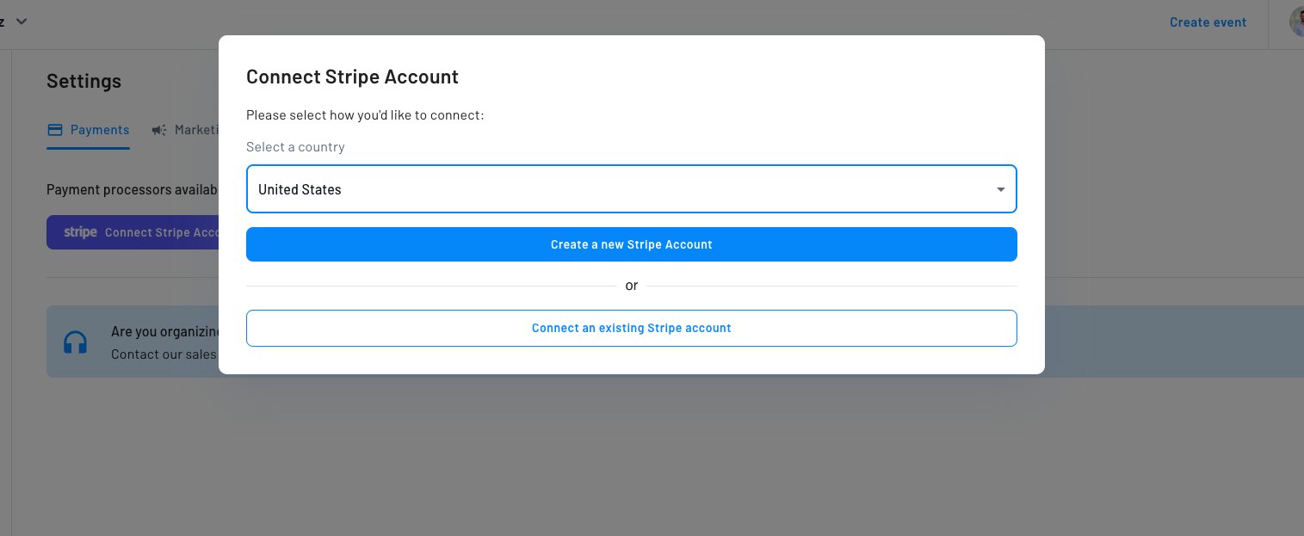Click the "or" divider between buttons
1304x536 pixels.
pyautogui.click(x=631, y=286)
